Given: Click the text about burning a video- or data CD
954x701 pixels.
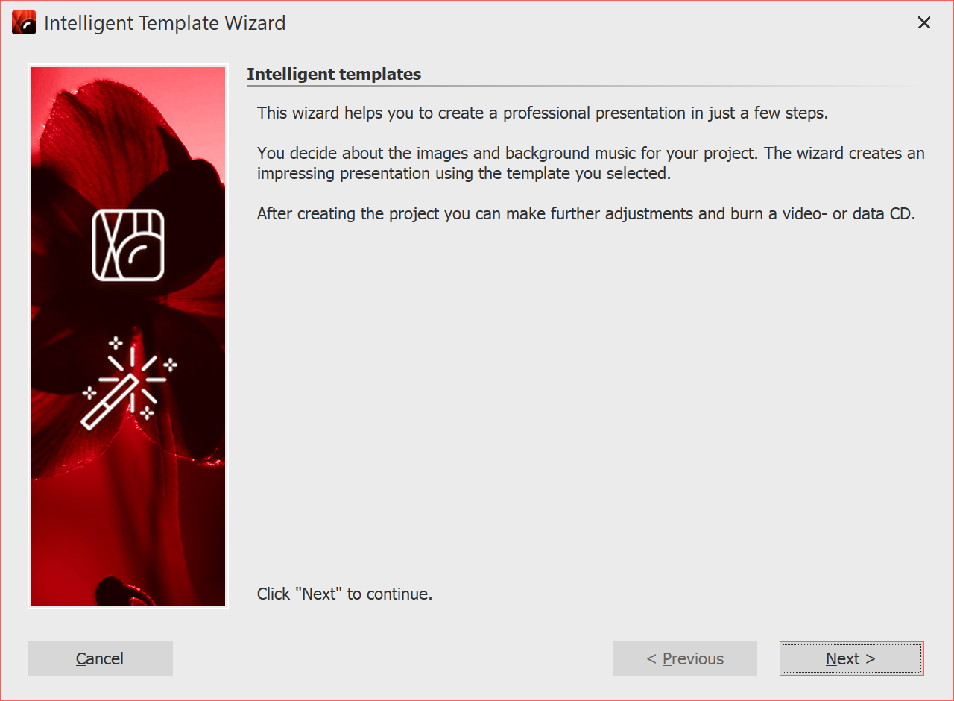Looking at the screenshot, I should 586,213.
